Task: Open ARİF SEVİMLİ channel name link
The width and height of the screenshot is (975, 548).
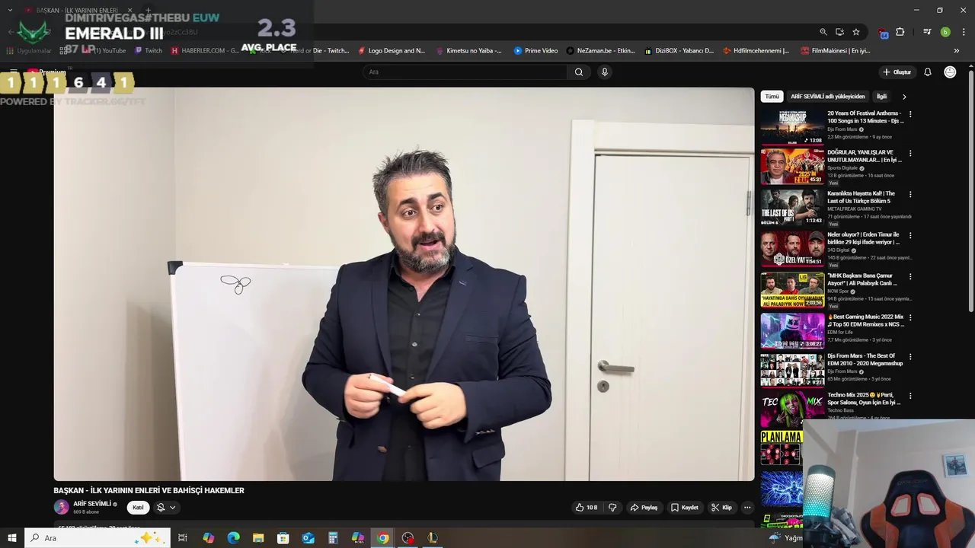Action: click(92, 504)
